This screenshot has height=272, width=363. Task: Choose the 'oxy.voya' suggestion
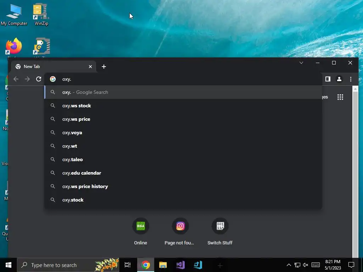[183, 132]
